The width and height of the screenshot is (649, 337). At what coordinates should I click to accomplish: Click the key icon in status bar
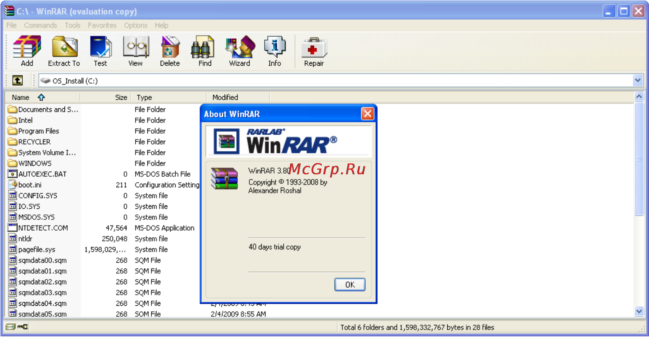[23, 327]
